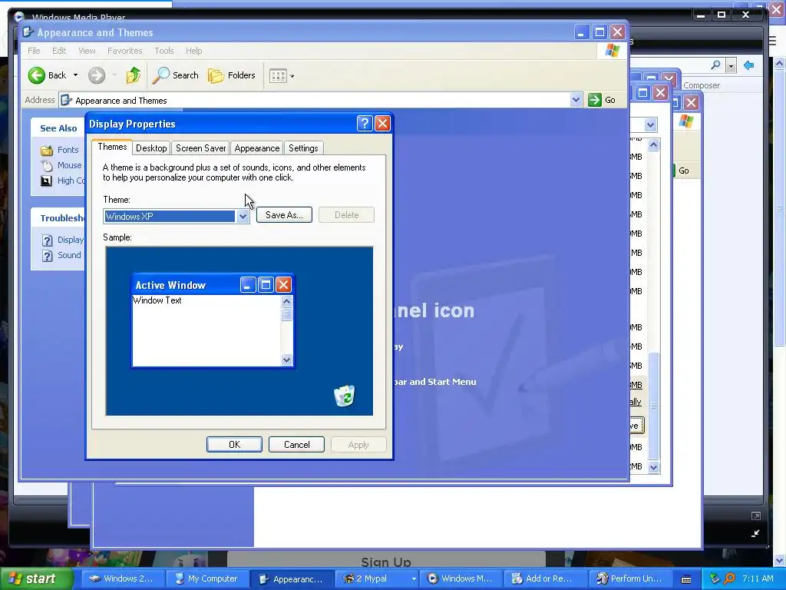
Task: Open the Edit menu
Action: tap(59, 51)
